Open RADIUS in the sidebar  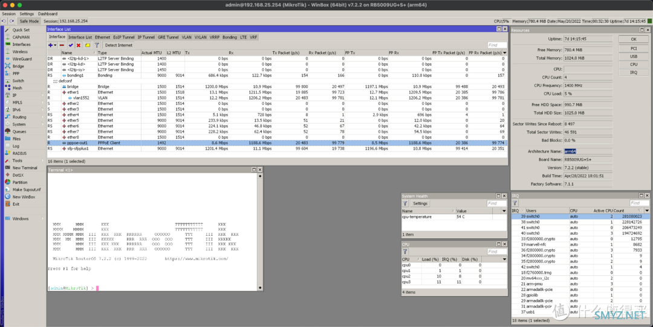pyautogui.click(x=19, y=153)
